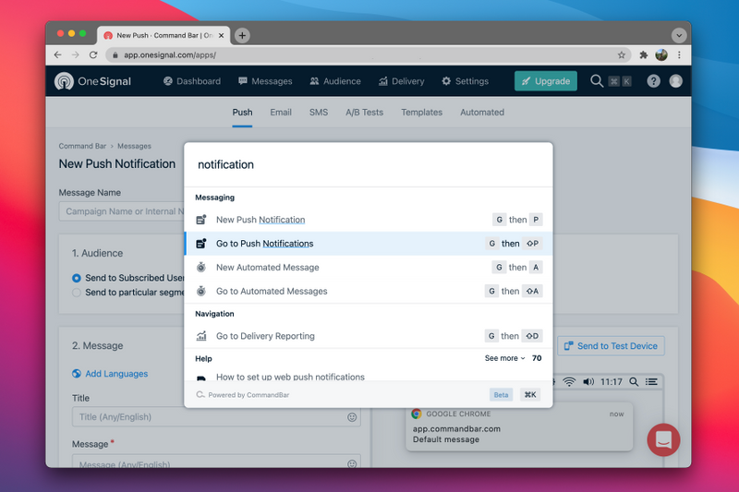The image size is (739, 492).
Task: Reload the browser page
Action: point(93,55)
